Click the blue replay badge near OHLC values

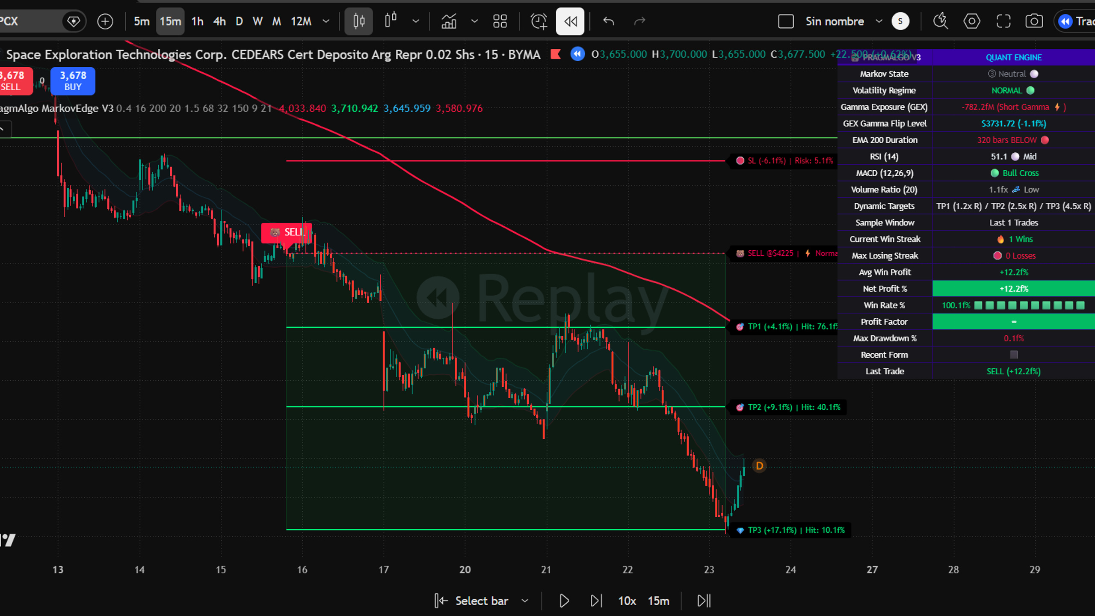577,54
